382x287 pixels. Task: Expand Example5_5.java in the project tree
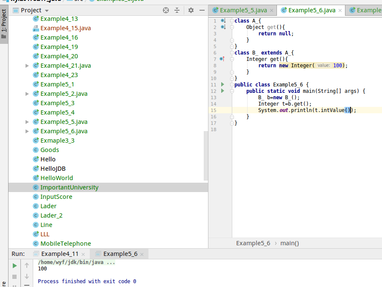click(x=27, y=122)
